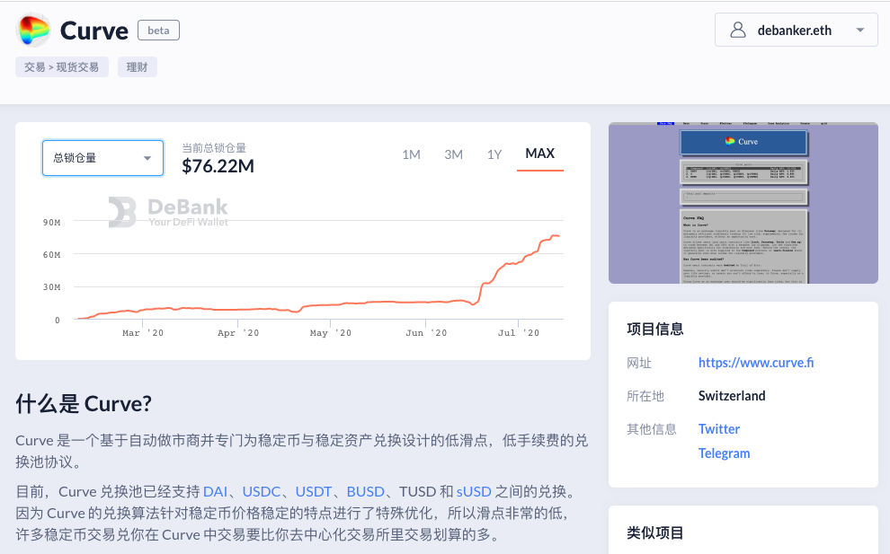This screenshot has width=890, height=554.
Task: Click the USDT token link
Action: (x=314, y=492)
